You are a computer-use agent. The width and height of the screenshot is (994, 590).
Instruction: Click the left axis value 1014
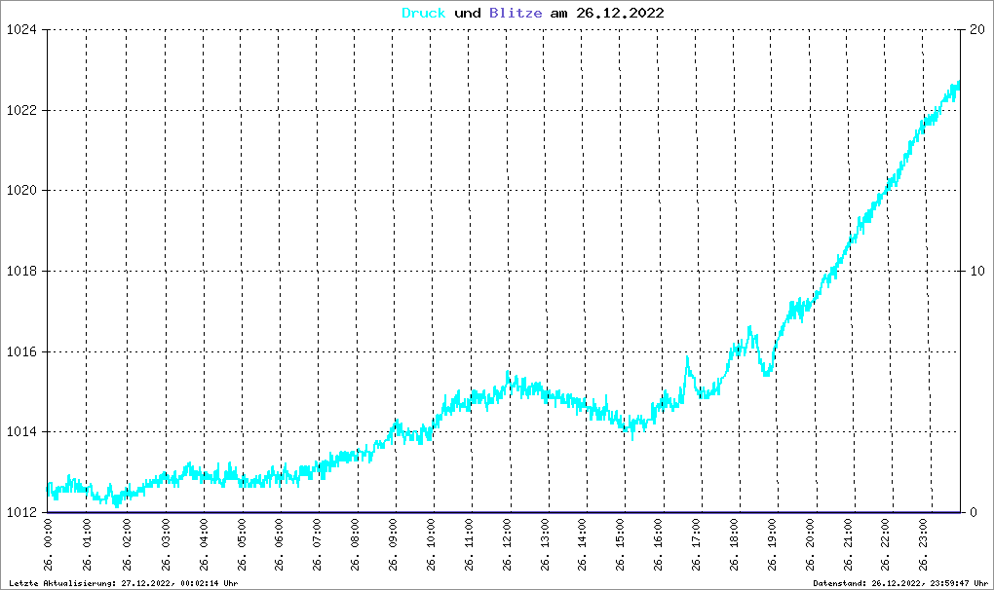[x=21, y=431]
